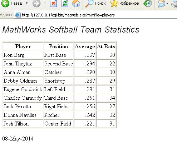The width and height of the screenshot is (177, 143).
Task: Go to the Home page icon
Action: [76, 3]
